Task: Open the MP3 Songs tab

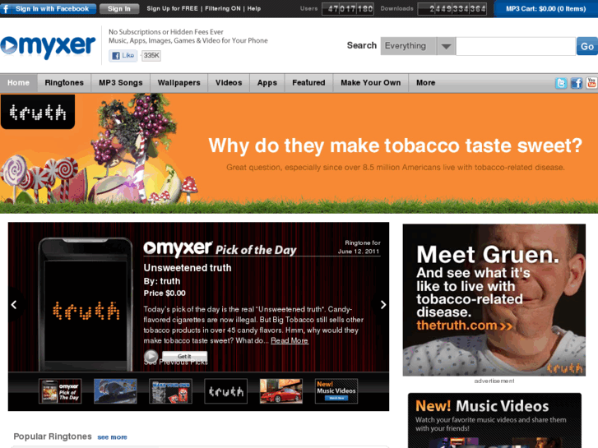Action: tap(121, 83)
